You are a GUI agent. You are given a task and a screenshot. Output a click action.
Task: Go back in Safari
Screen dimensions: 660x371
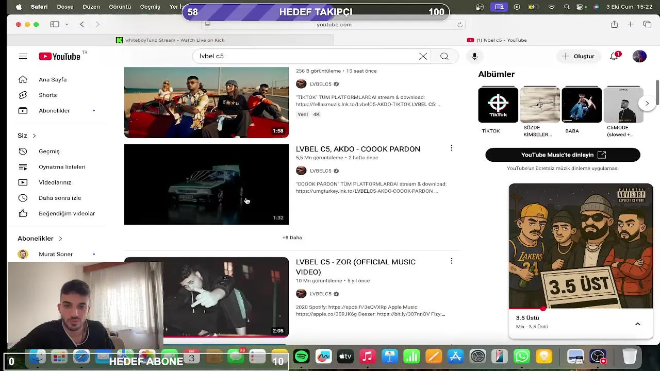[81, 24]
